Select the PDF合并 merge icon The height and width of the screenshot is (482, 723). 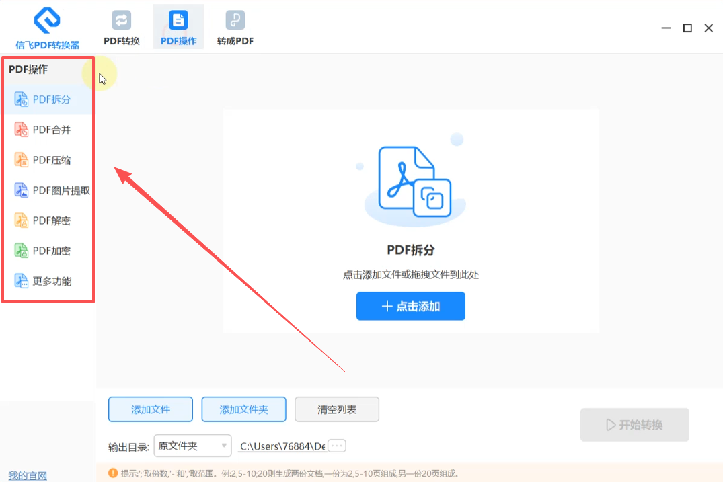(x=22, y=130)
